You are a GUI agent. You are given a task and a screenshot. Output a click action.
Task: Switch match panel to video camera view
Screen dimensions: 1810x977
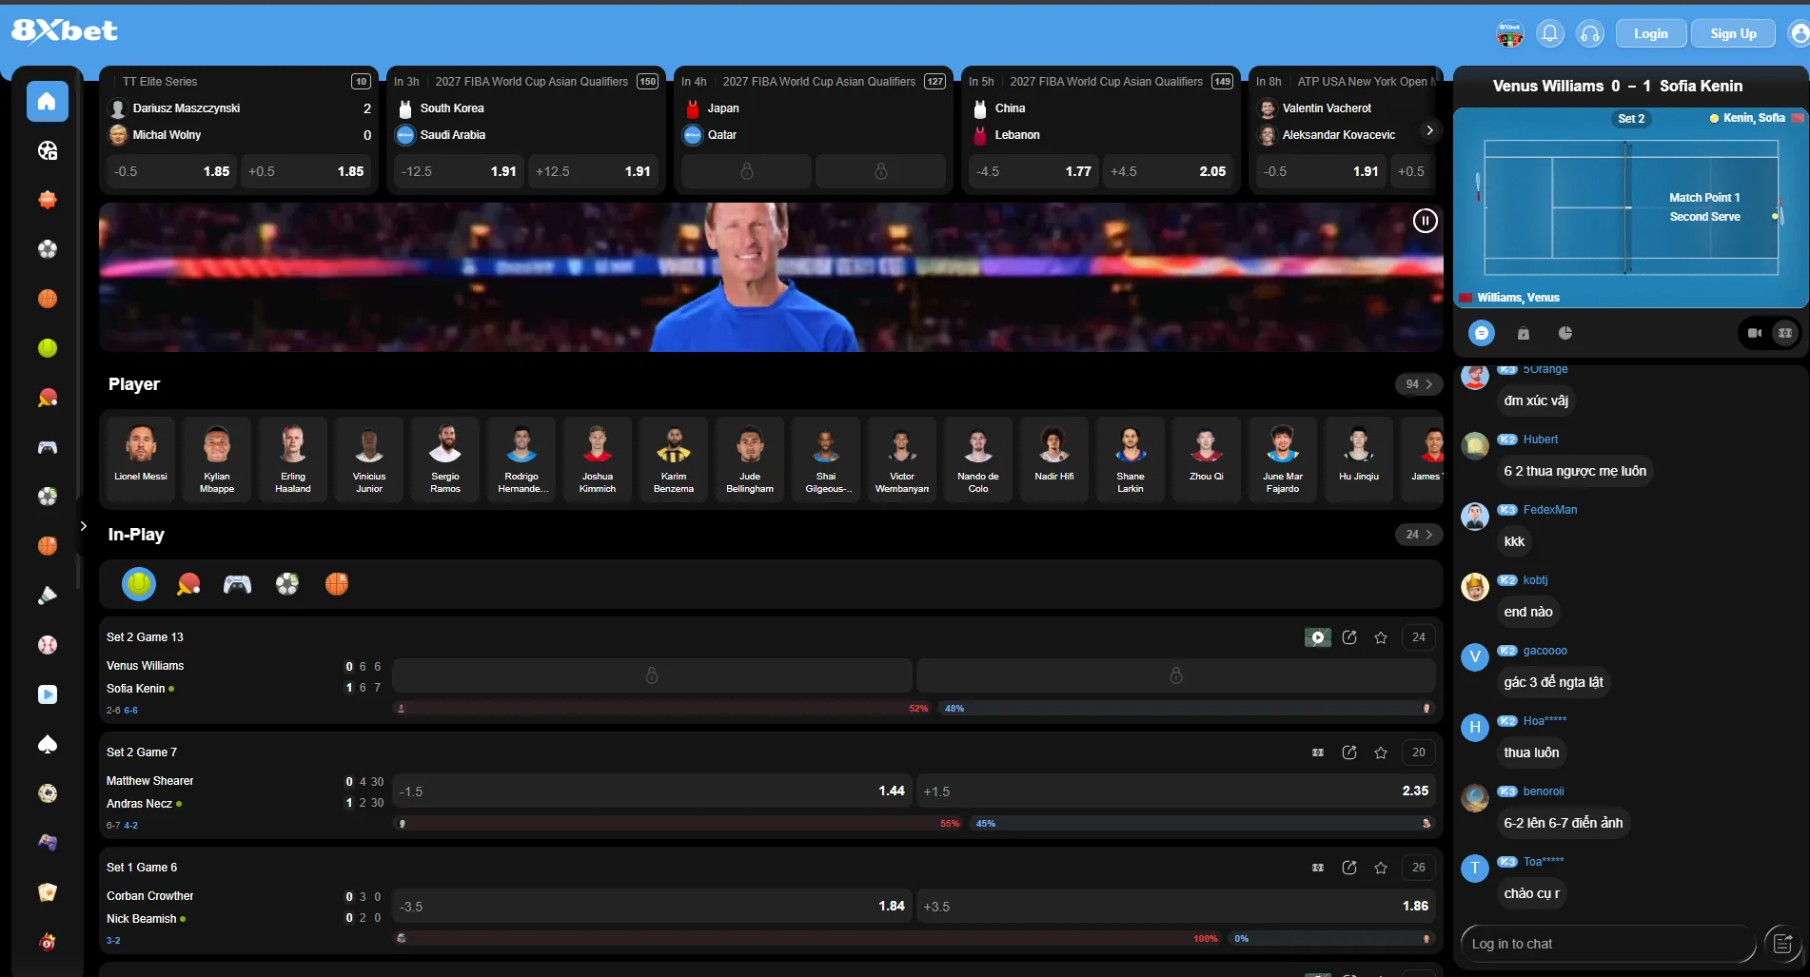(1755, 333)
